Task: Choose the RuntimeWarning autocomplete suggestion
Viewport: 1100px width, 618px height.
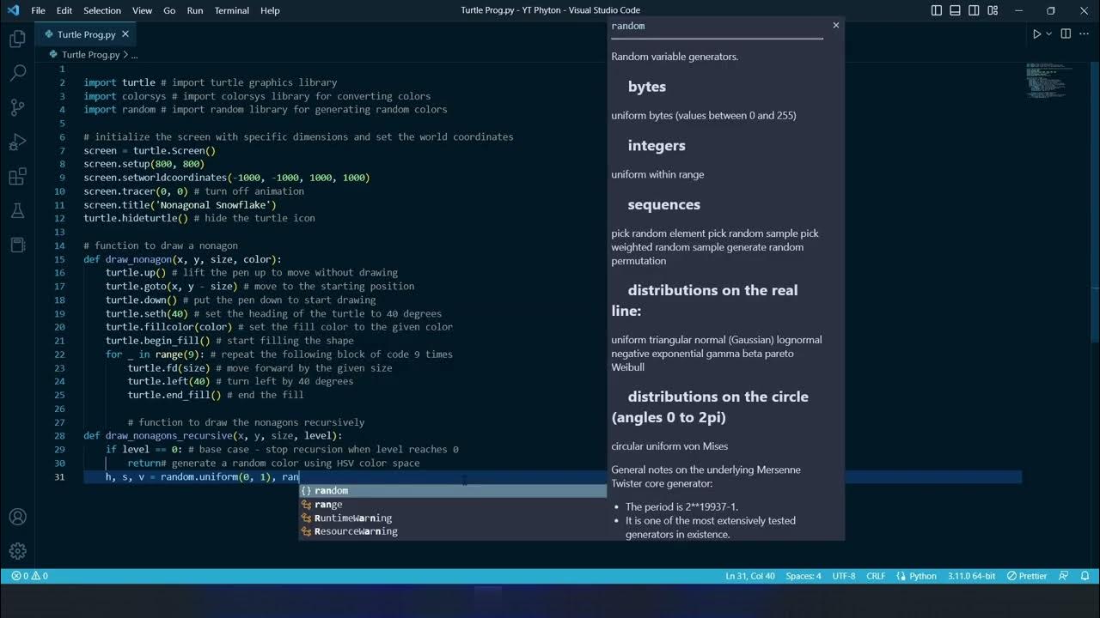Action: point(452,518)
